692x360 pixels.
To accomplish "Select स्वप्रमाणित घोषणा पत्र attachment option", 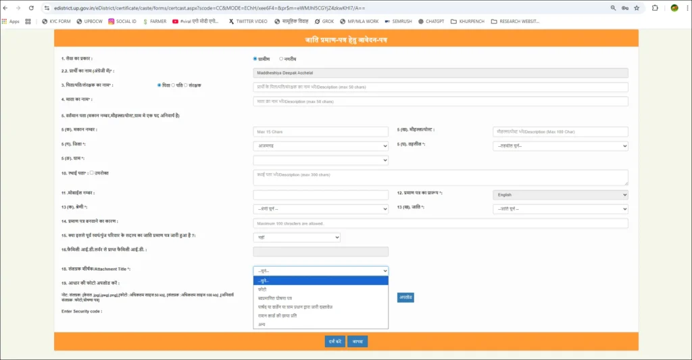I will pos(321,298).
